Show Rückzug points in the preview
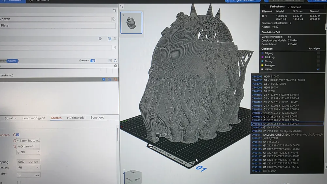The image size is (327, 184). coord(318,57)
